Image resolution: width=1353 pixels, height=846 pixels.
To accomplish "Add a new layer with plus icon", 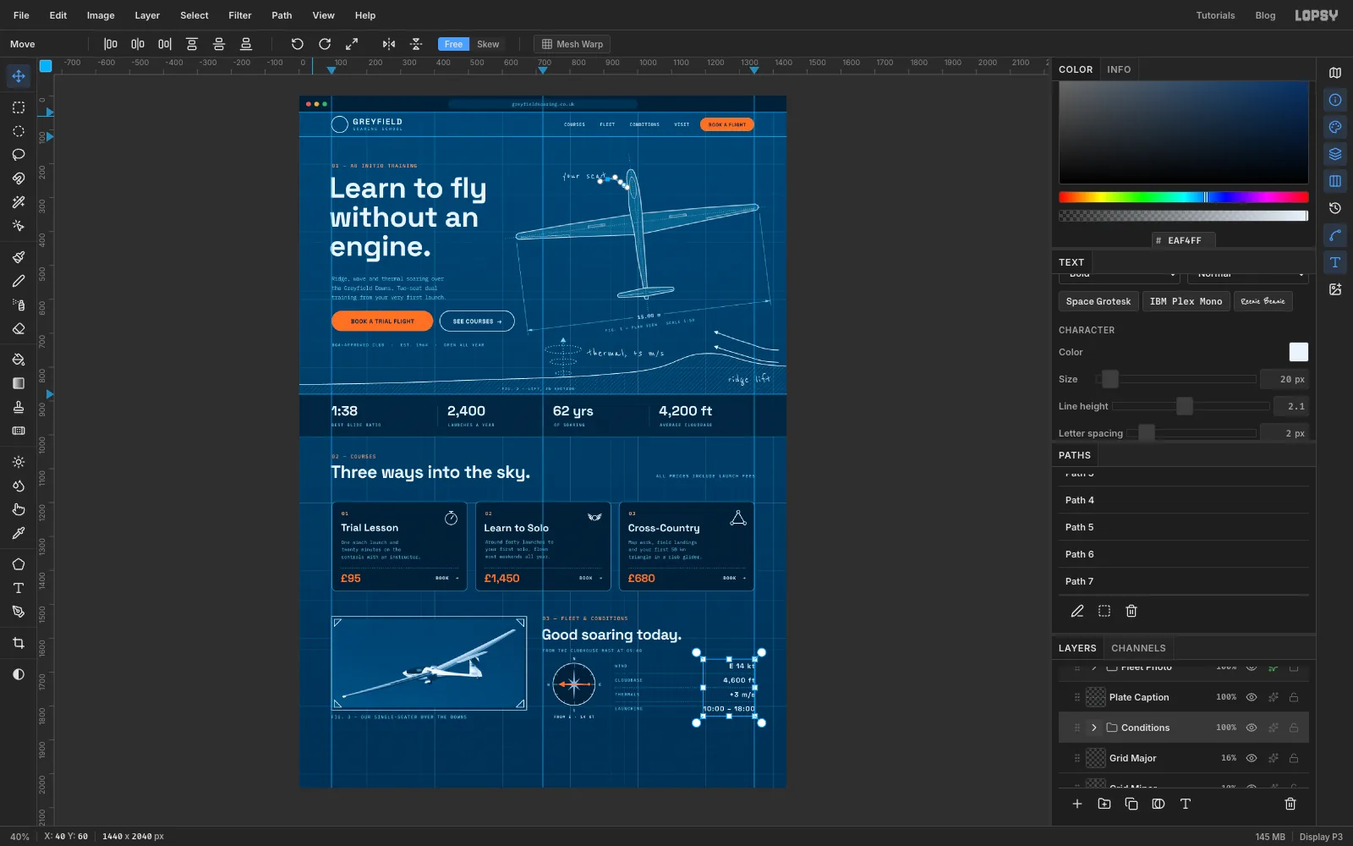I will click(1077, 804).
